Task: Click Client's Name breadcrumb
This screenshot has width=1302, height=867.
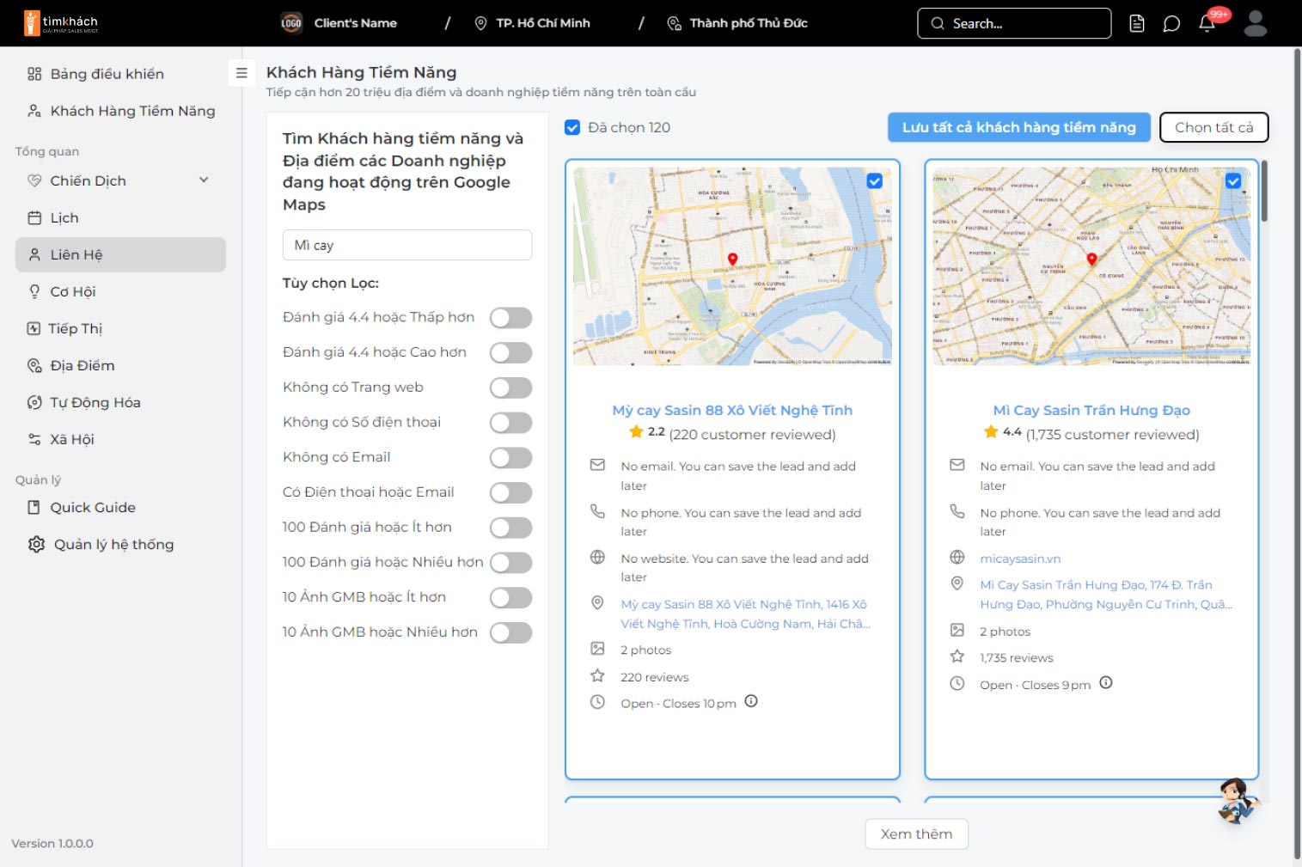Action: pyautogui.click(x=355, y=23)
